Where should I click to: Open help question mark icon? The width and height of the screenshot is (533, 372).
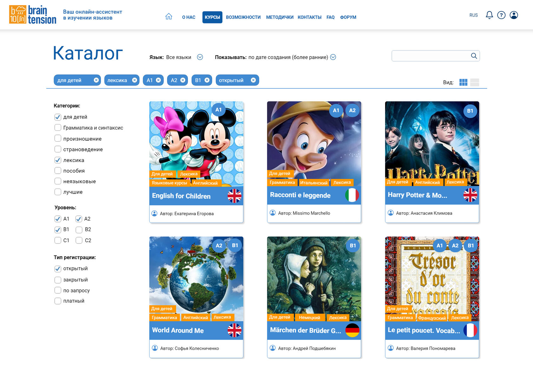point(501,15)
